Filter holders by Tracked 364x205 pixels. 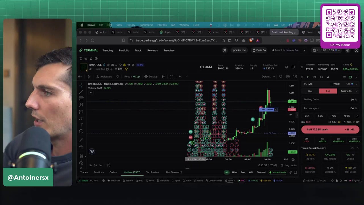coord(261,172)
